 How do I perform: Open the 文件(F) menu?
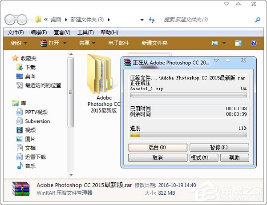pyautogui.click(x=16, y=32)
